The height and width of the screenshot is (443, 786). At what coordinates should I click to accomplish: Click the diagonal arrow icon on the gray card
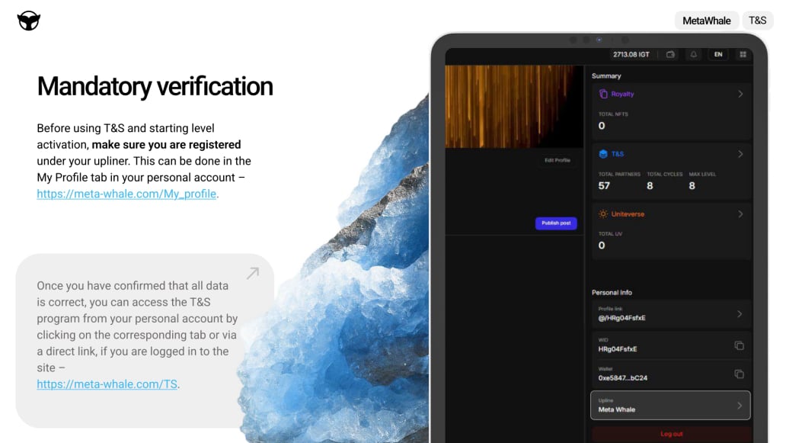coord(253,273)
